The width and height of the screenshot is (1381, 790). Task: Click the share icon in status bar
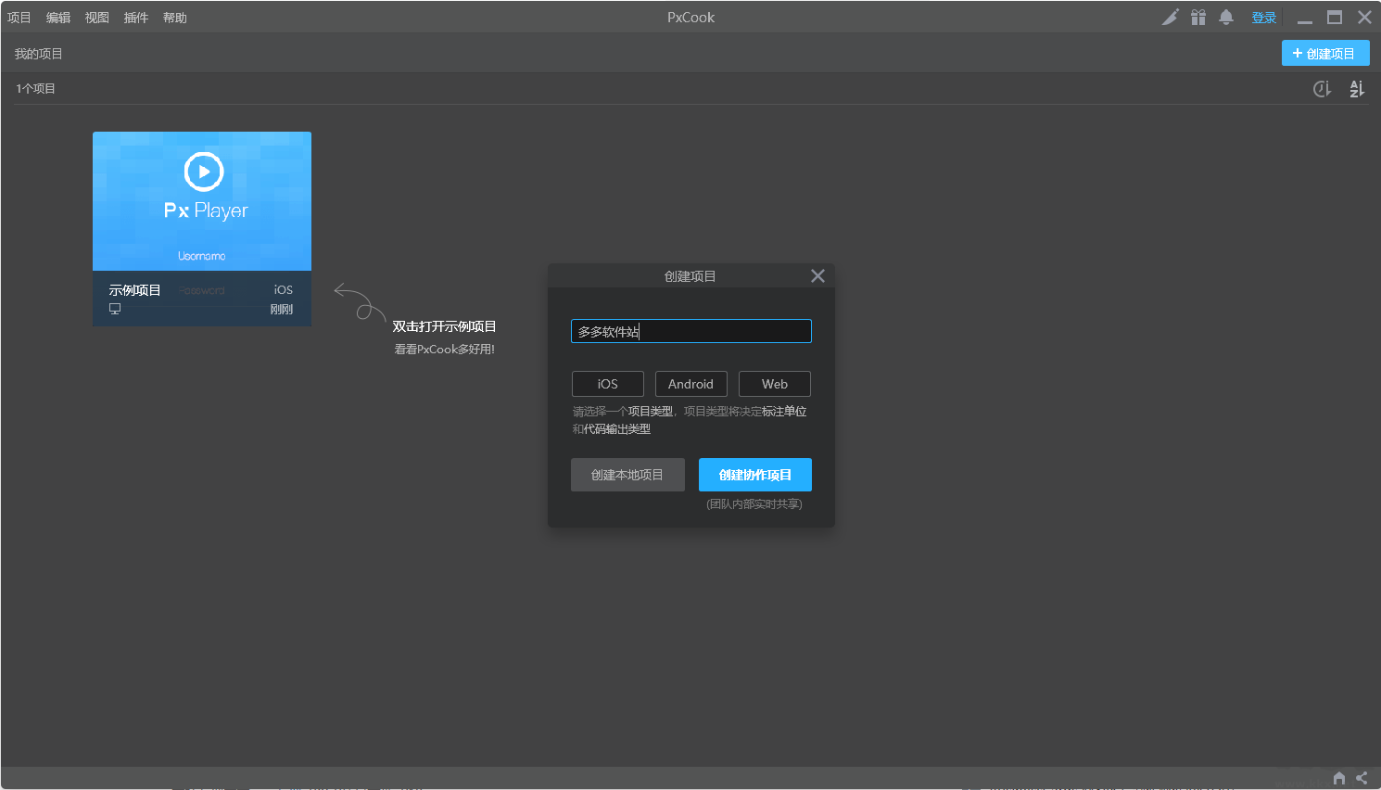[1362, 778]
